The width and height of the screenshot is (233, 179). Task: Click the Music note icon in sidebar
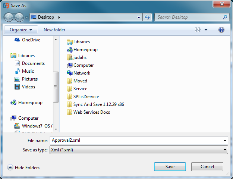coord(17,71)
